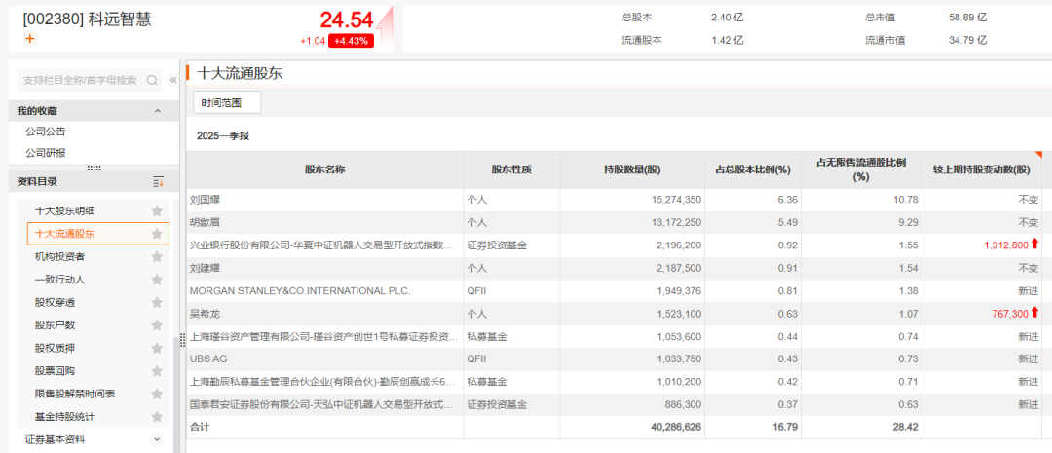Collapse sidebar with double-chevron icon
The width and height of the screenshot is (1052, 453).
[x=173, y=80]
